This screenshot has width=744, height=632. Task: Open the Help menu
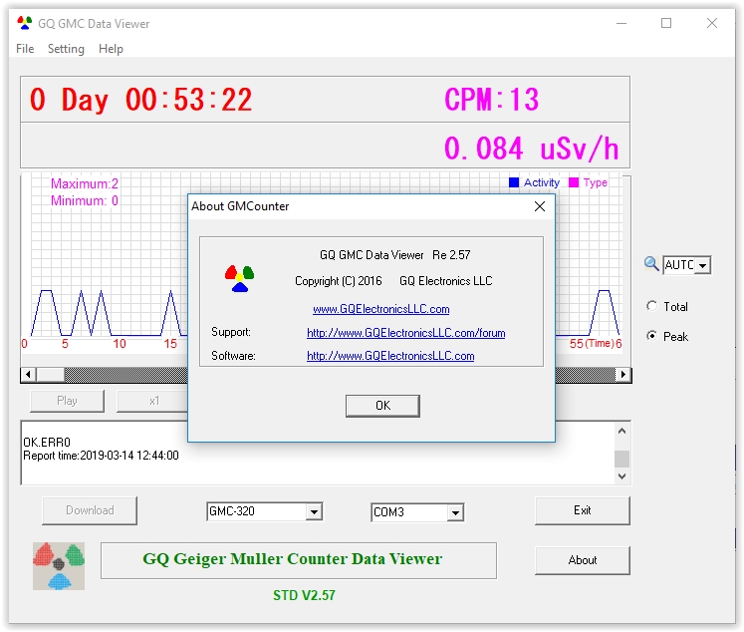111,49
